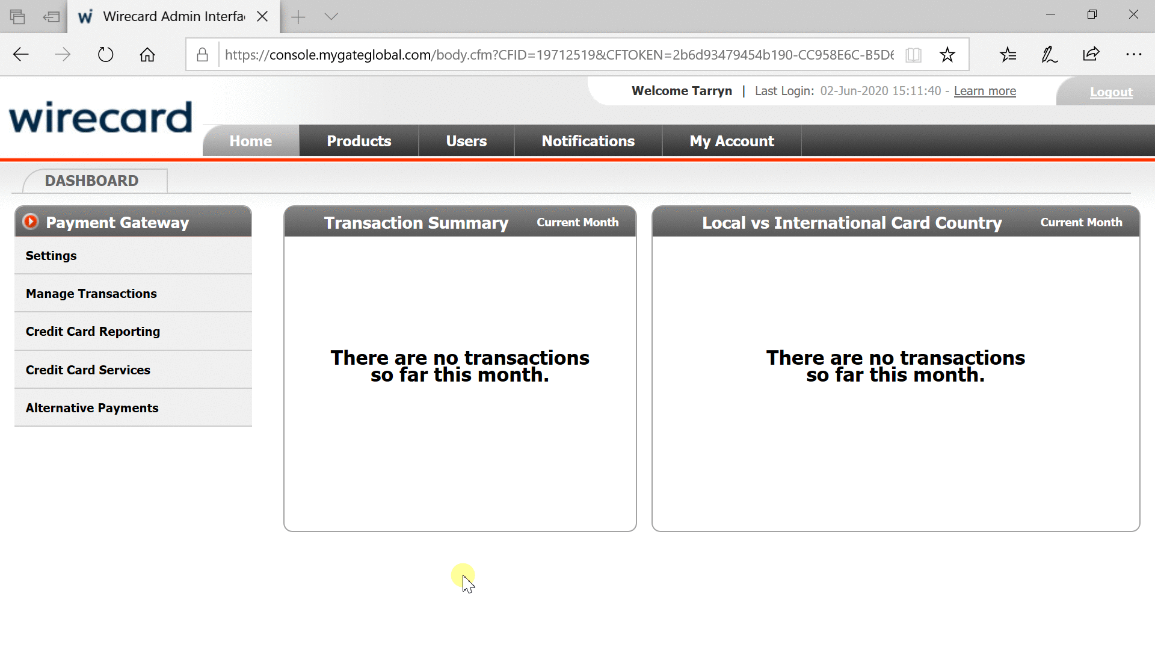Viewport: 1155px width, 650px height.
Task: Click the site lock security icon
Action: tap(203, 55)
